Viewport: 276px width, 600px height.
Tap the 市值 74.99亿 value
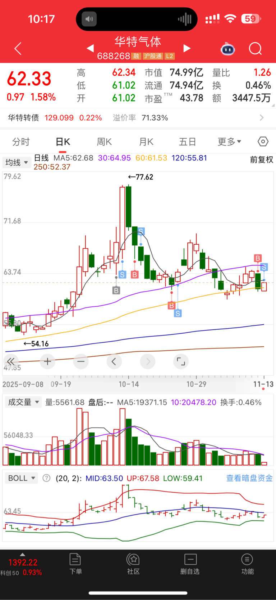point(187,73)
